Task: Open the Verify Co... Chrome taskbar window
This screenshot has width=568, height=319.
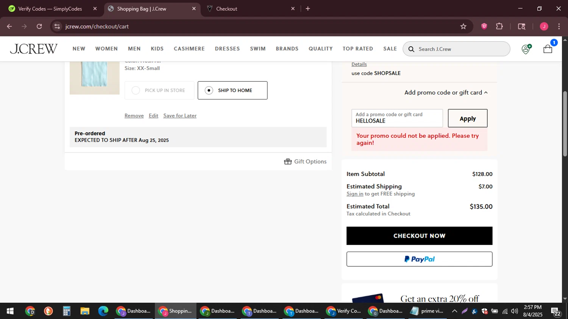Action: click(x=344, y=311)
